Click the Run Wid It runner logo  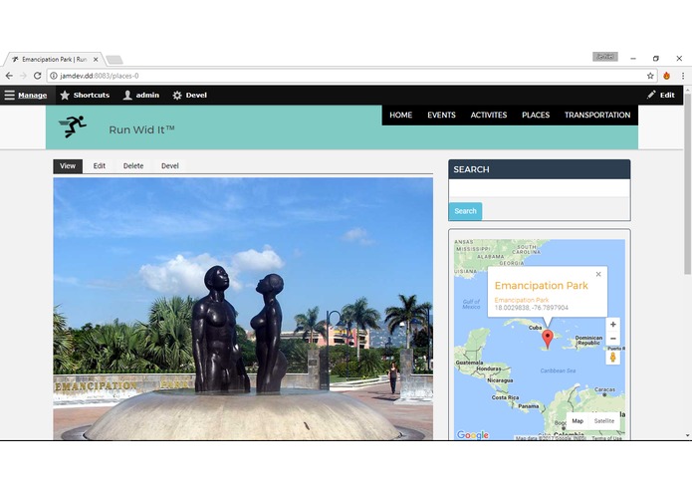coord(73,126)
